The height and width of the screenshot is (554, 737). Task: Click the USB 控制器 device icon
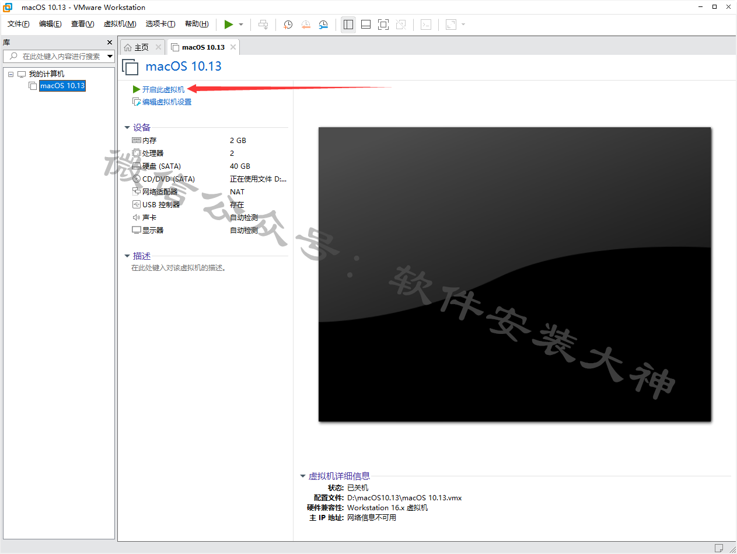tap(137, 204)
